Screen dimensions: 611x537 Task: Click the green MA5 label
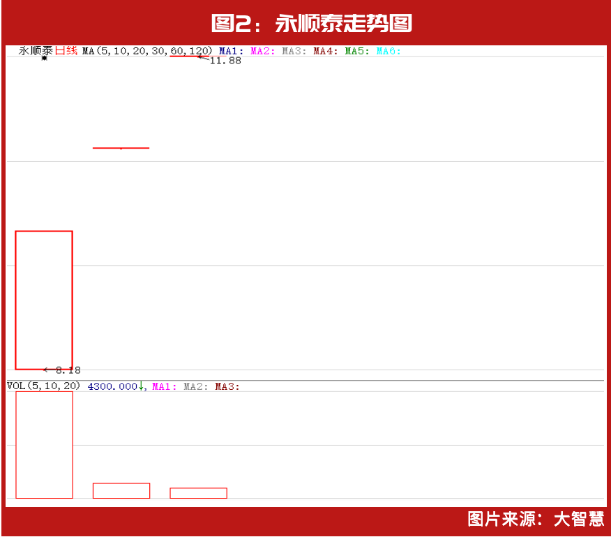357,51
